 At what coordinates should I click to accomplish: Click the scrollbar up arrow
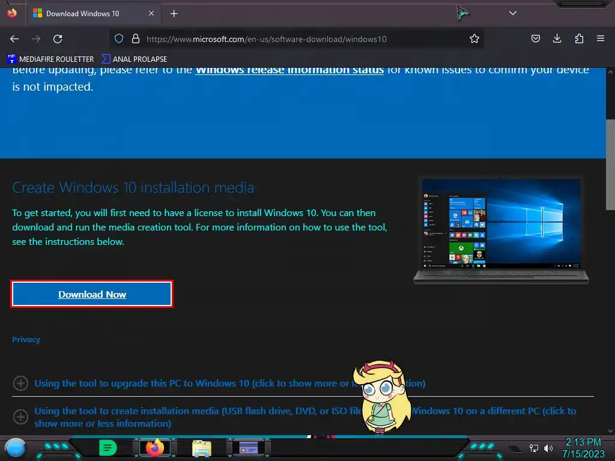tap(610, 72)
